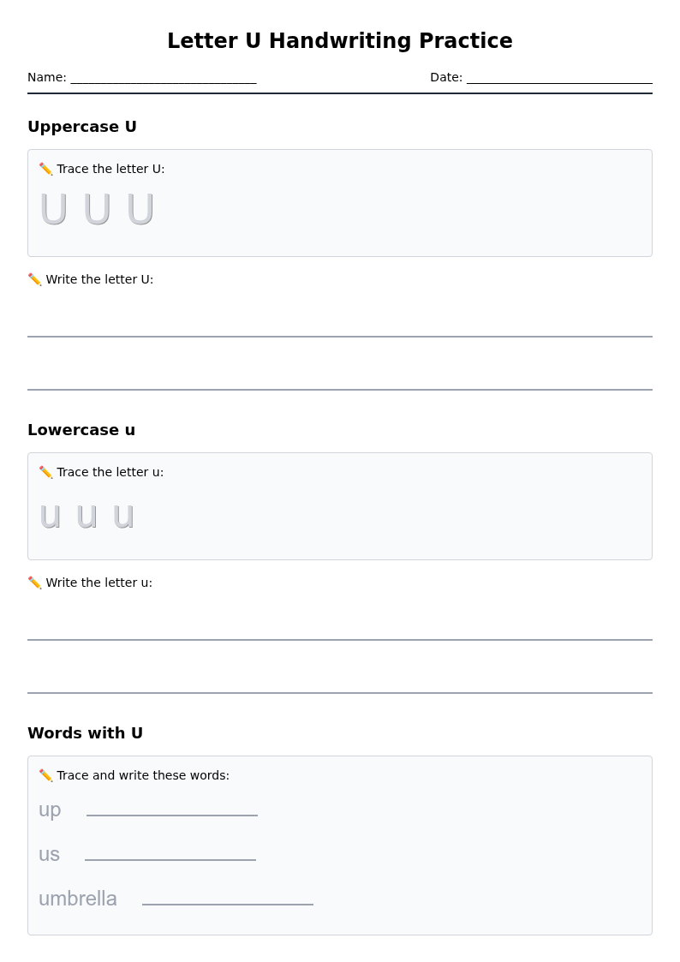The width and height of the screenshot is (680, 962).
Task: Click the trace word 'umbrella'
Action: (78, 899)
